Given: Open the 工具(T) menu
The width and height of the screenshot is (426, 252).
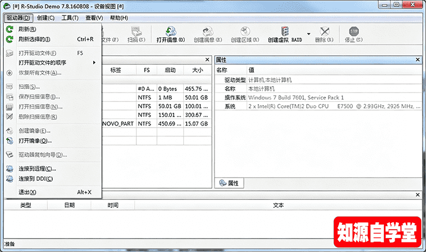Looking at the screenshot, I should [70, 18].
